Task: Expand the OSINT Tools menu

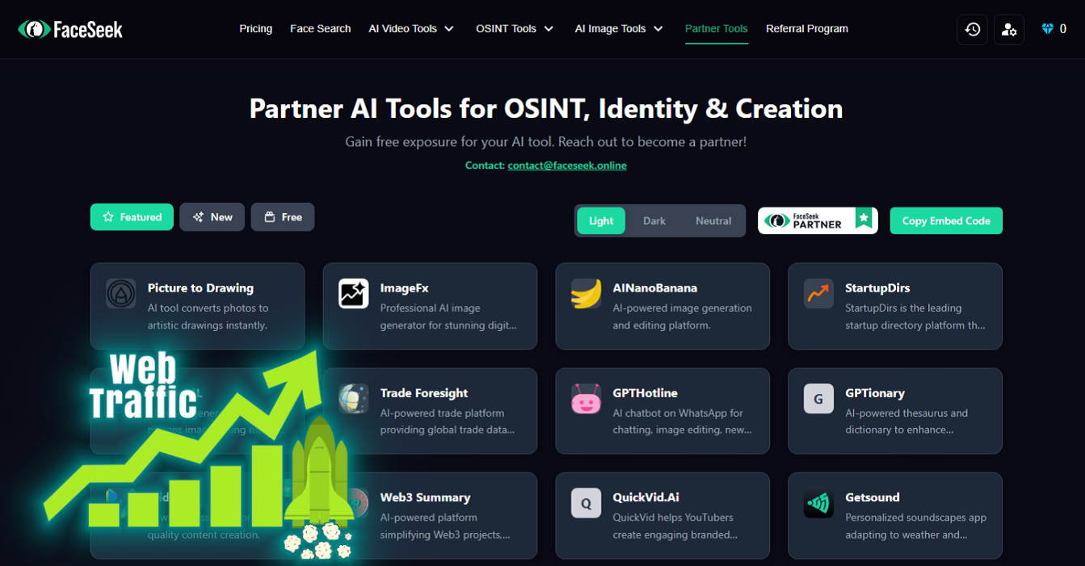Action: click(x=515, y=29)
